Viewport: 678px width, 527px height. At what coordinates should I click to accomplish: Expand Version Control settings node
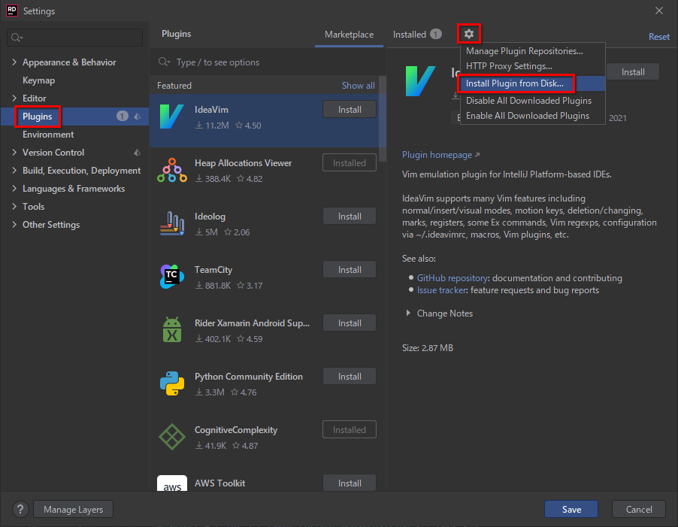pyautogui.click(x=14, y=152)
